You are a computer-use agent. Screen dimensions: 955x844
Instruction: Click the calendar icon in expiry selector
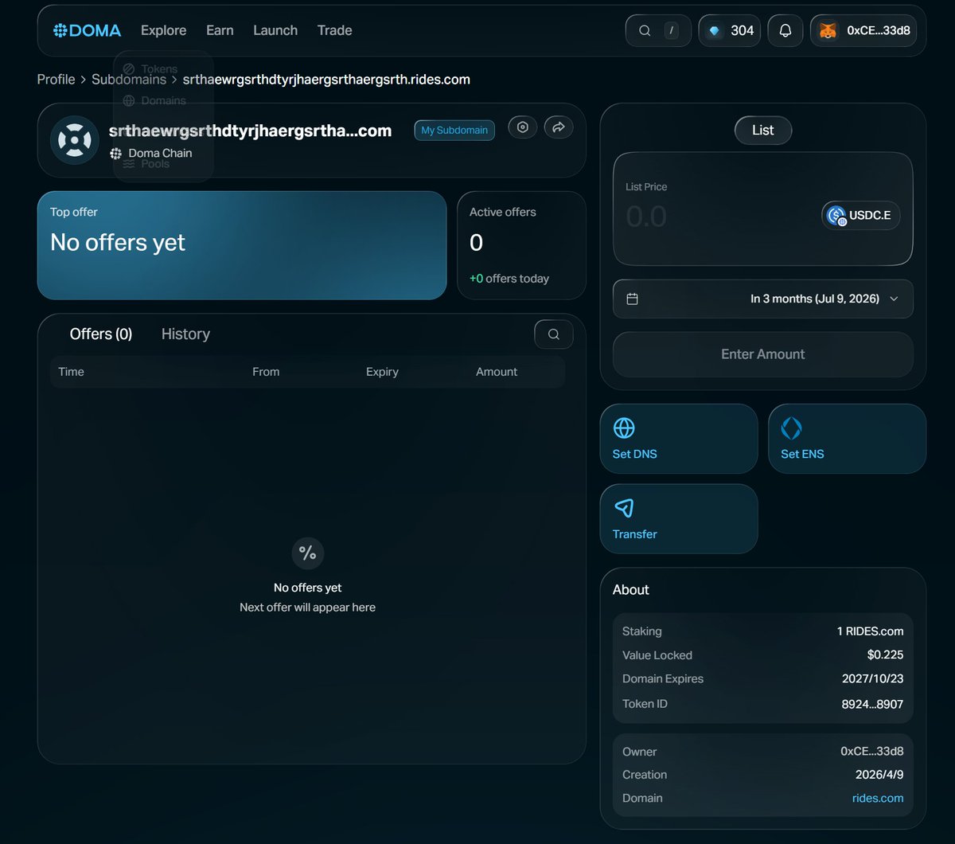pos(633,299)
